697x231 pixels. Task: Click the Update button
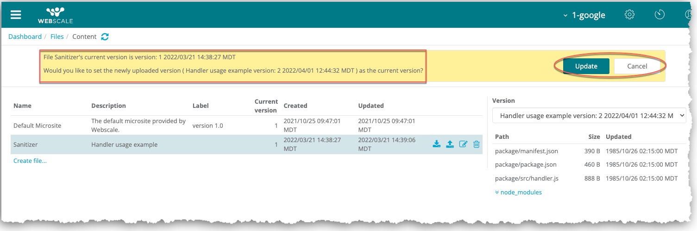point(586,66)
